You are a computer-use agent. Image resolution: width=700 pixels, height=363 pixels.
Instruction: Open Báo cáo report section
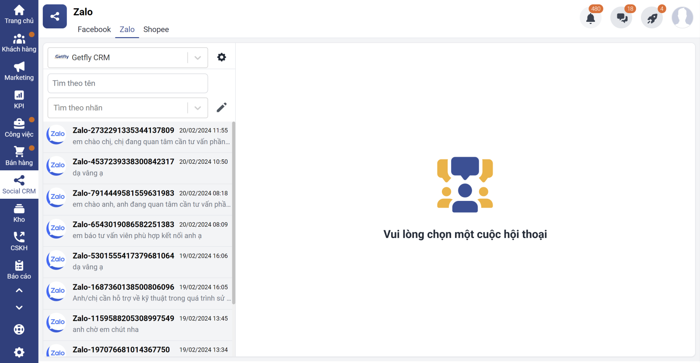tap(19, 270)
